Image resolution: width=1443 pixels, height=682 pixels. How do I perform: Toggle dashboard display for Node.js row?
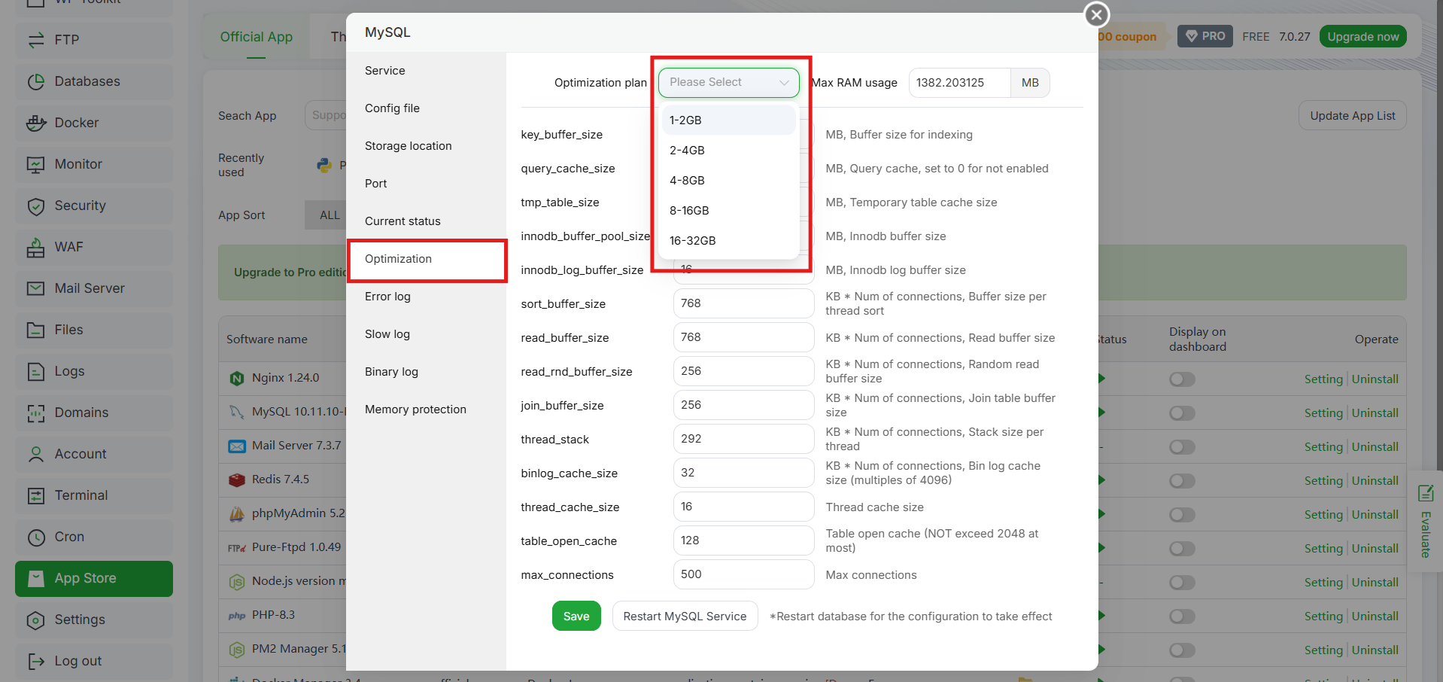(1182, 583)
